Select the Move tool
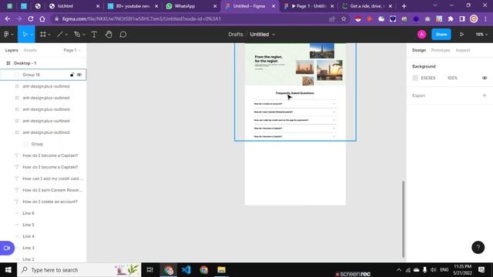 25,34
